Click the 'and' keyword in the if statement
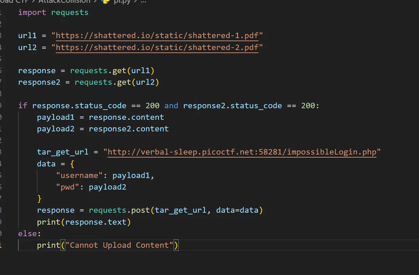 pos(171,106)
